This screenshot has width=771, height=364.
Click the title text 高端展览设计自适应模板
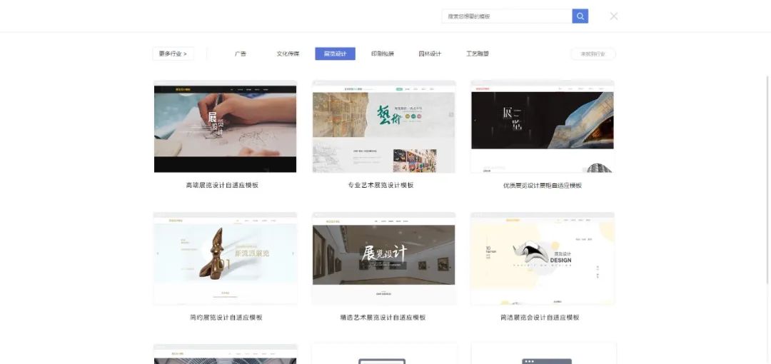click(x=222, y=186)
